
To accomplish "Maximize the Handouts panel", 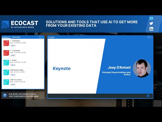I will (x=40, y=37).
